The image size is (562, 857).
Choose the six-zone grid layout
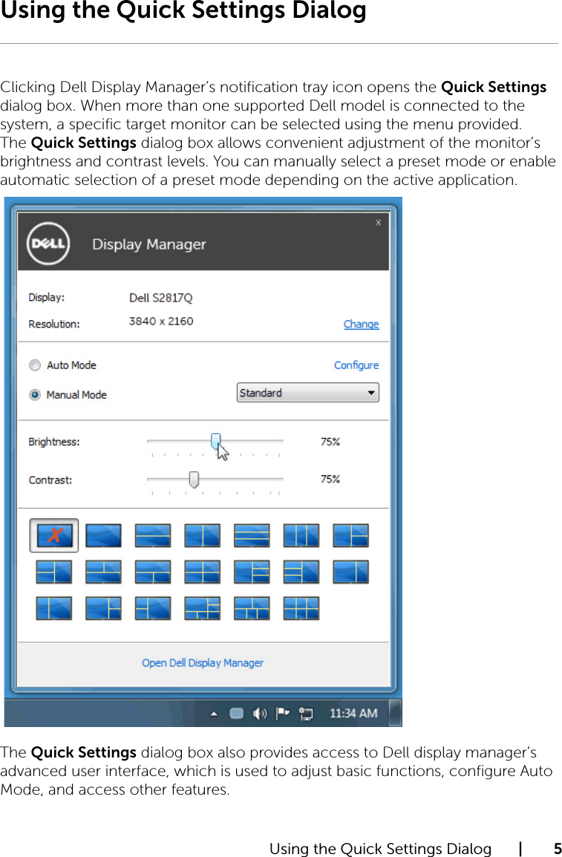pos(301,607)
